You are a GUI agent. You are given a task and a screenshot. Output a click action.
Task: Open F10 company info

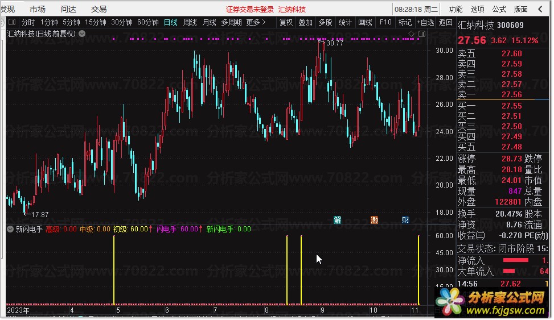tap(385, 23)
